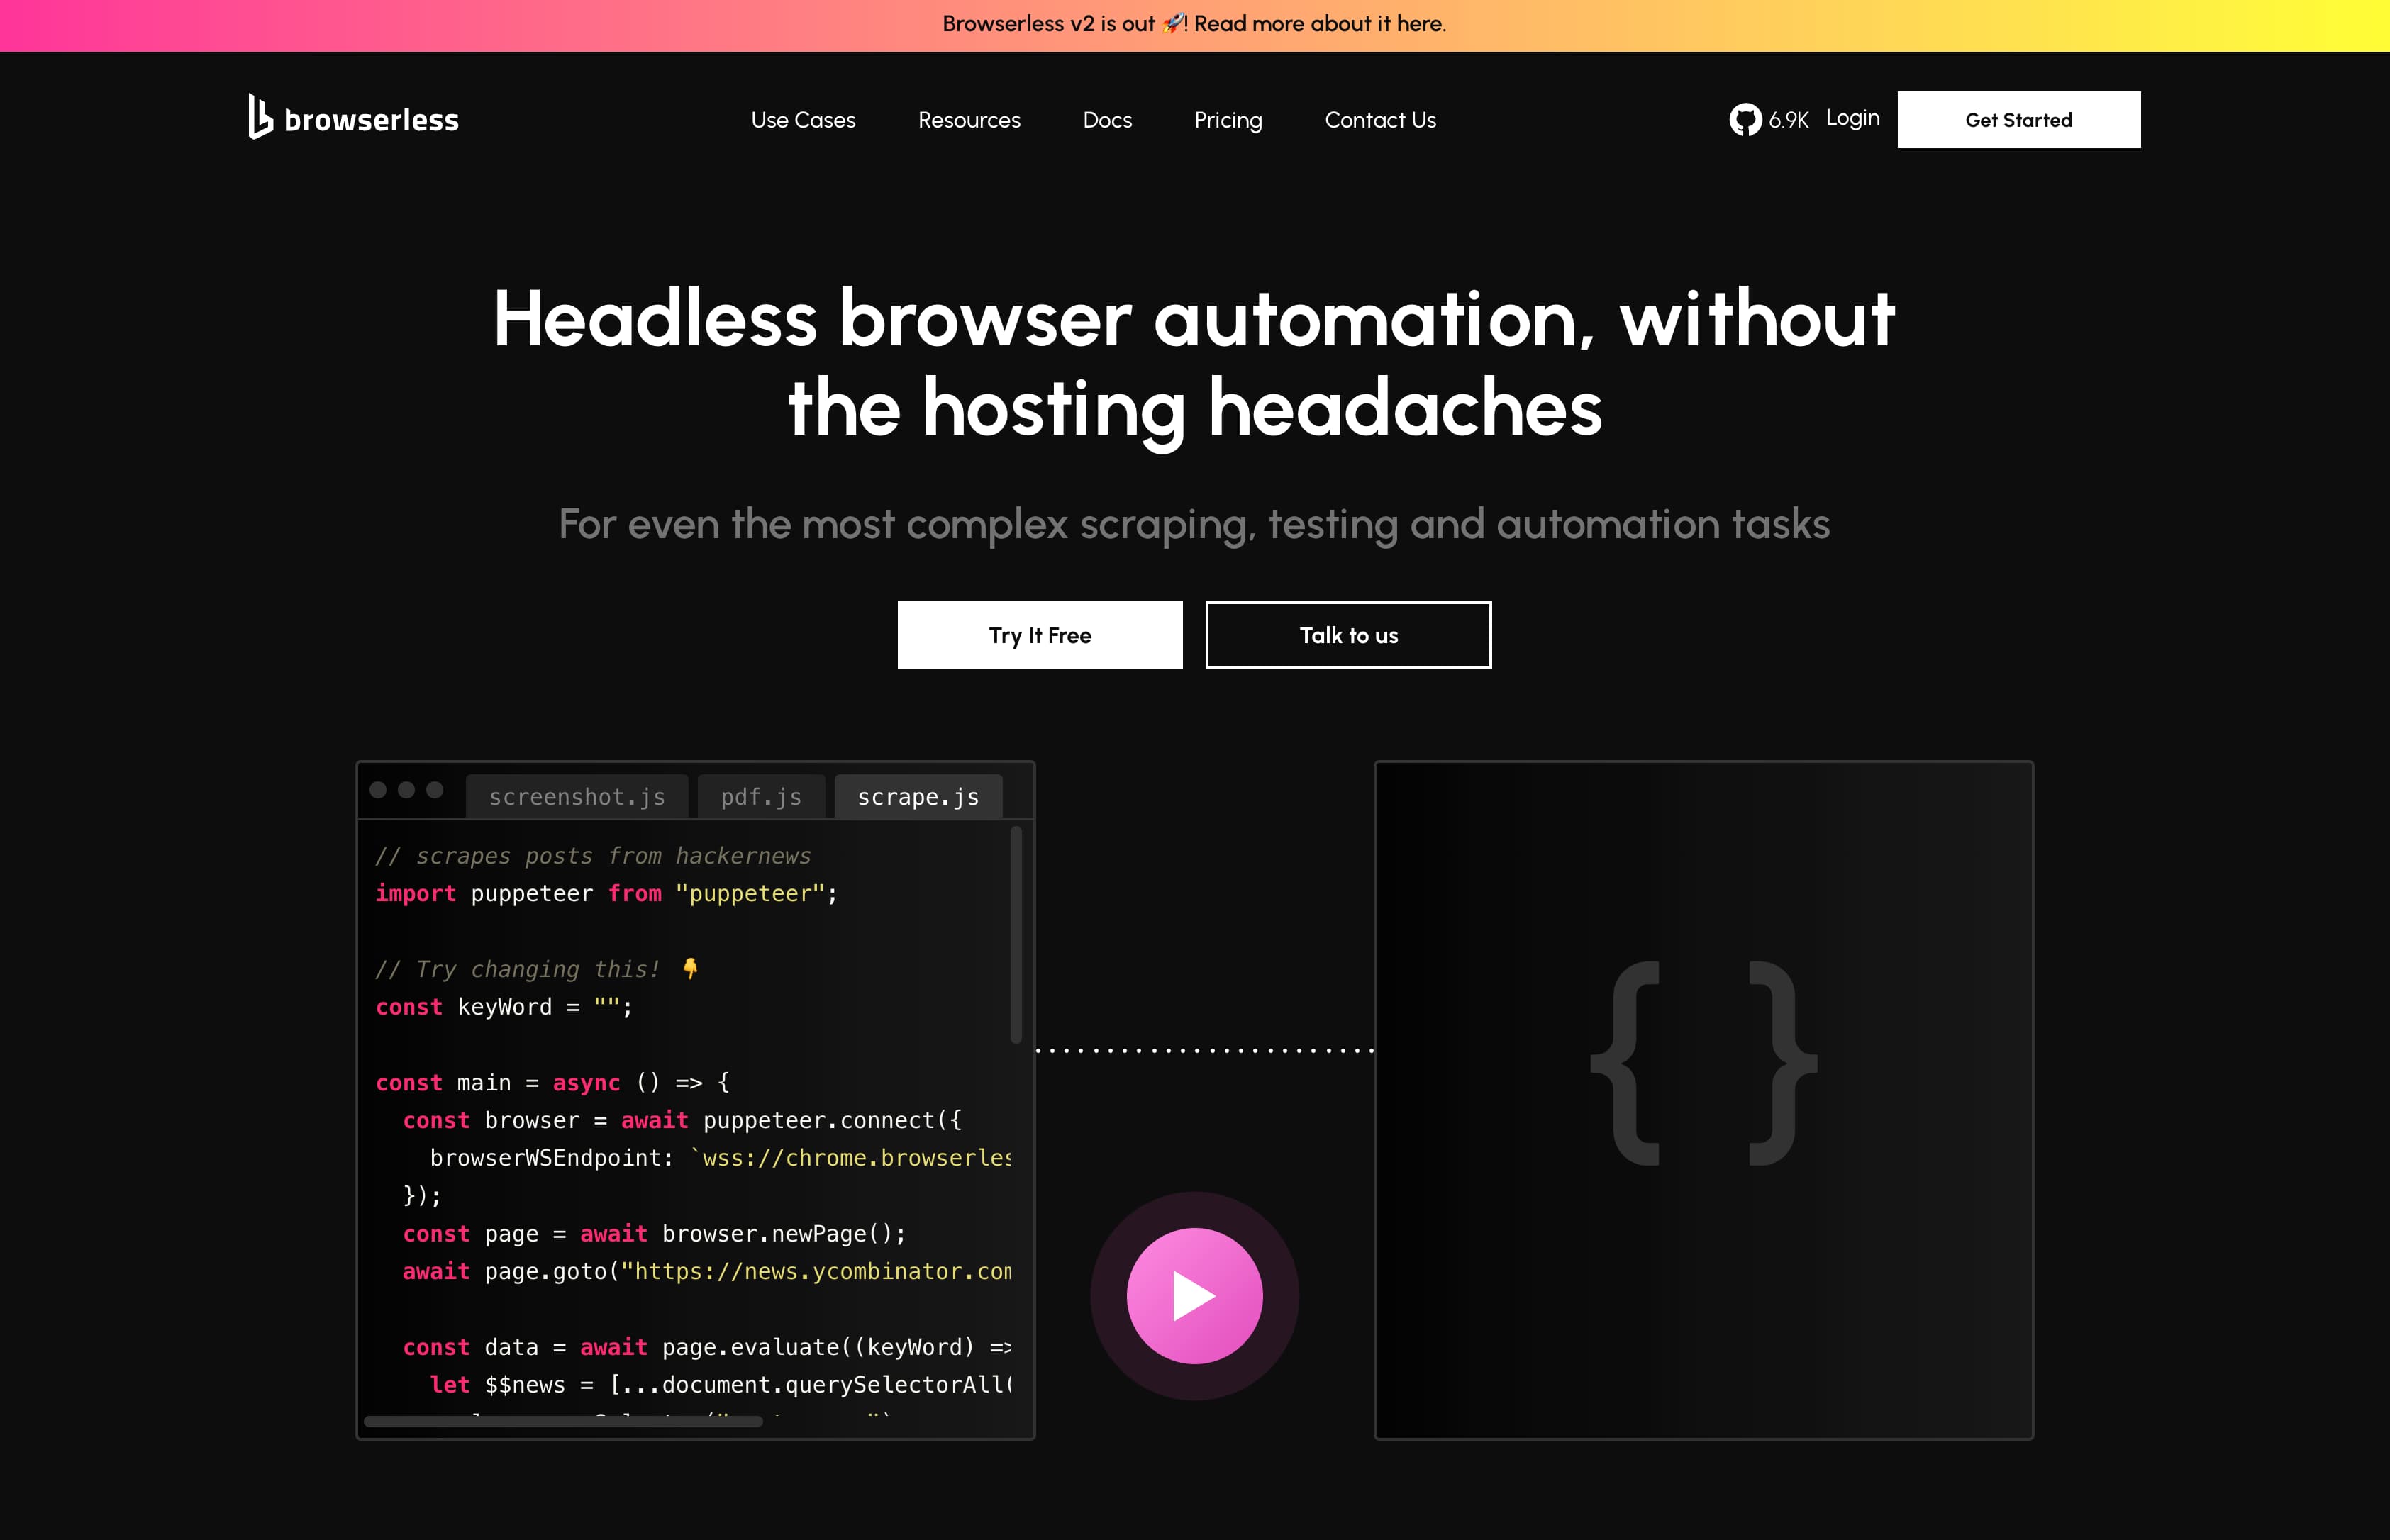Click the Get Started button

2018,120
